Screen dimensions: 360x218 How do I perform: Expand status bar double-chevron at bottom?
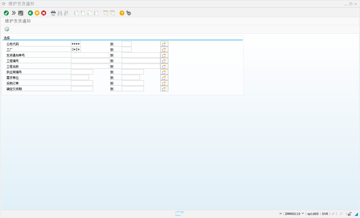coord(281,214)
